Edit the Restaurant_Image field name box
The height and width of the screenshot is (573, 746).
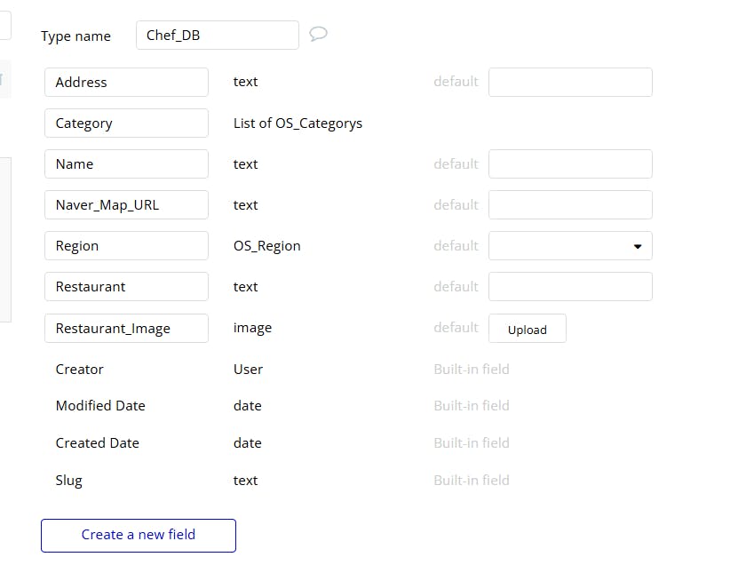point(126,328)
